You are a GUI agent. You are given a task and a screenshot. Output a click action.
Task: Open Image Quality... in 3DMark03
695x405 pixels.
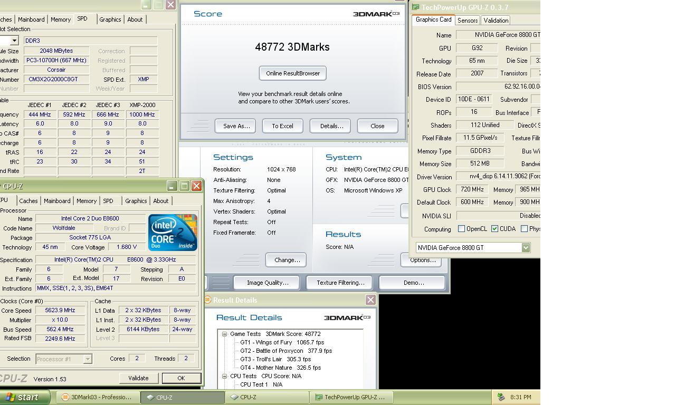click(x=267, y=283)
